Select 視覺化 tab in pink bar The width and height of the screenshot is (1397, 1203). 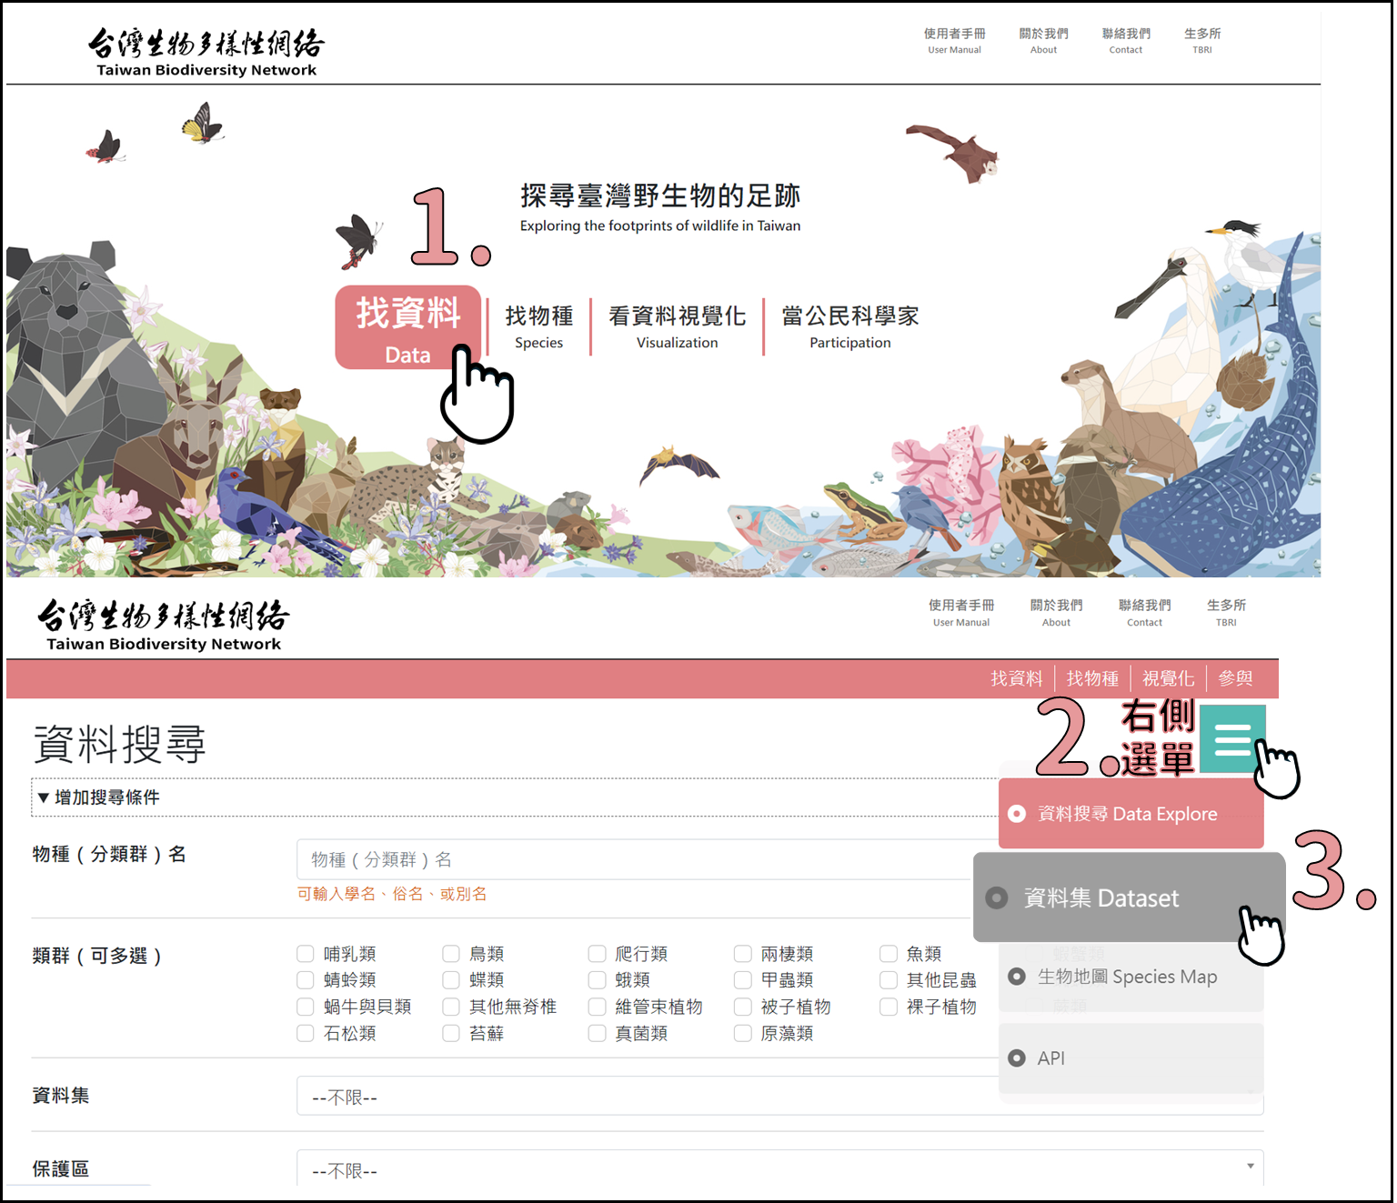[x=1168, y=678]
